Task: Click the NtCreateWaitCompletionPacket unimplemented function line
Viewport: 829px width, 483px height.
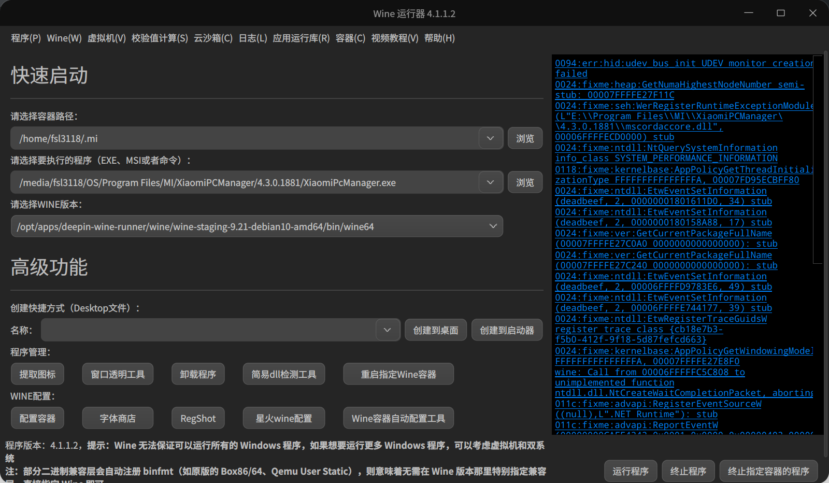Action: (684, 382)
